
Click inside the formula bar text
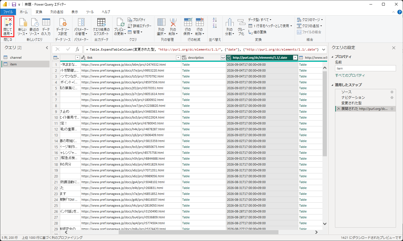[202, 49]
